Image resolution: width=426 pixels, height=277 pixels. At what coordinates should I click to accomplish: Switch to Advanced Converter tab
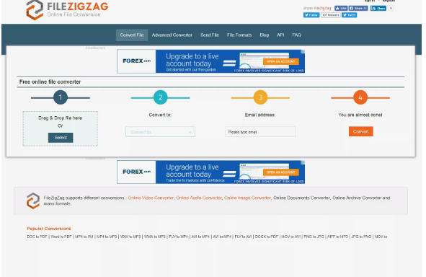[x=172, y=35]
